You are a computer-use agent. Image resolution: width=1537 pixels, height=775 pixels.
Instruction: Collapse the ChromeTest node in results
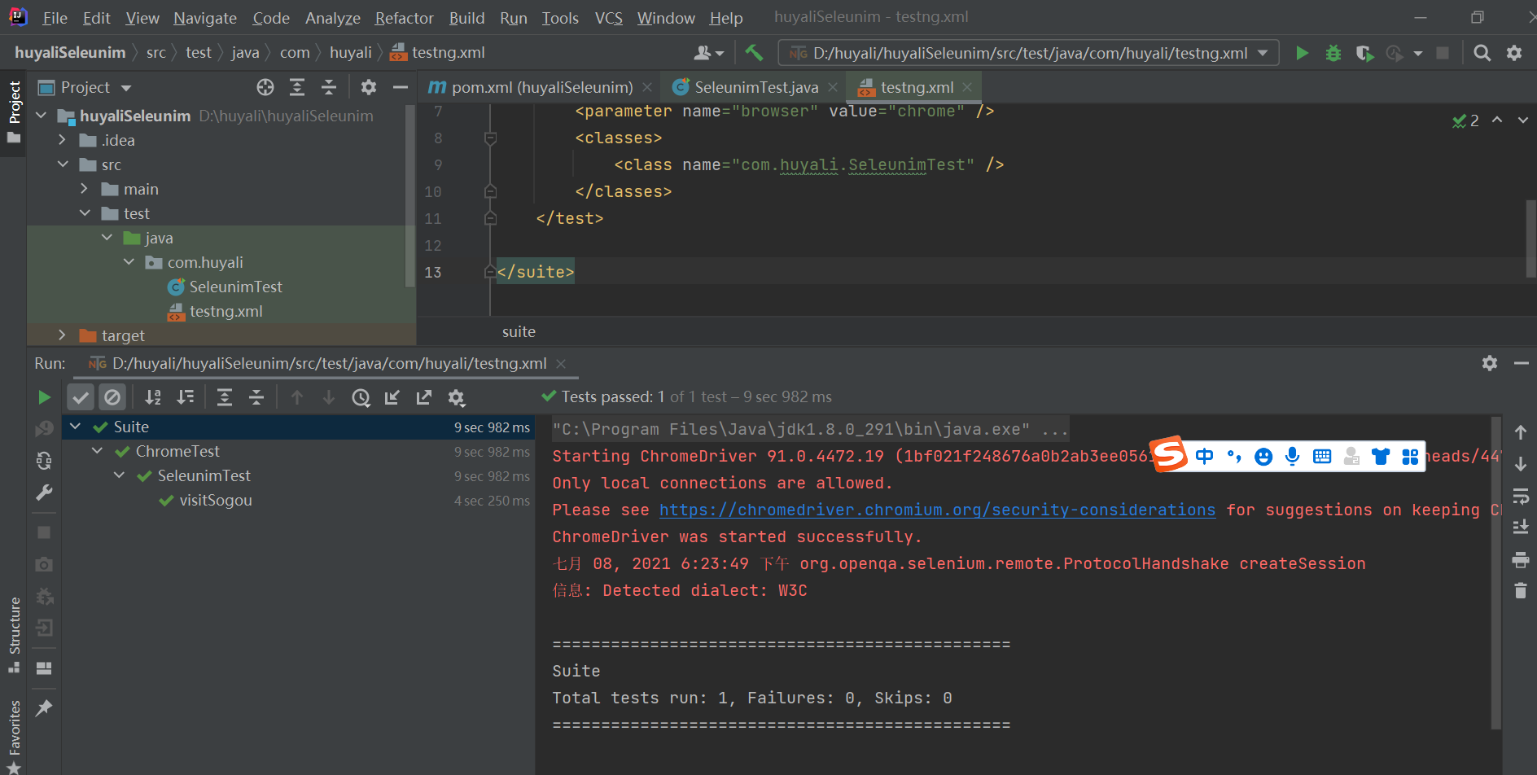pos(97,451)
